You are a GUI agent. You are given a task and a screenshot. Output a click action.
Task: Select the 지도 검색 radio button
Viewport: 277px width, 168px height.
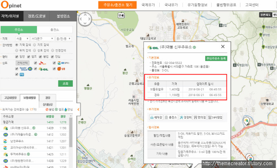(35, 45)
